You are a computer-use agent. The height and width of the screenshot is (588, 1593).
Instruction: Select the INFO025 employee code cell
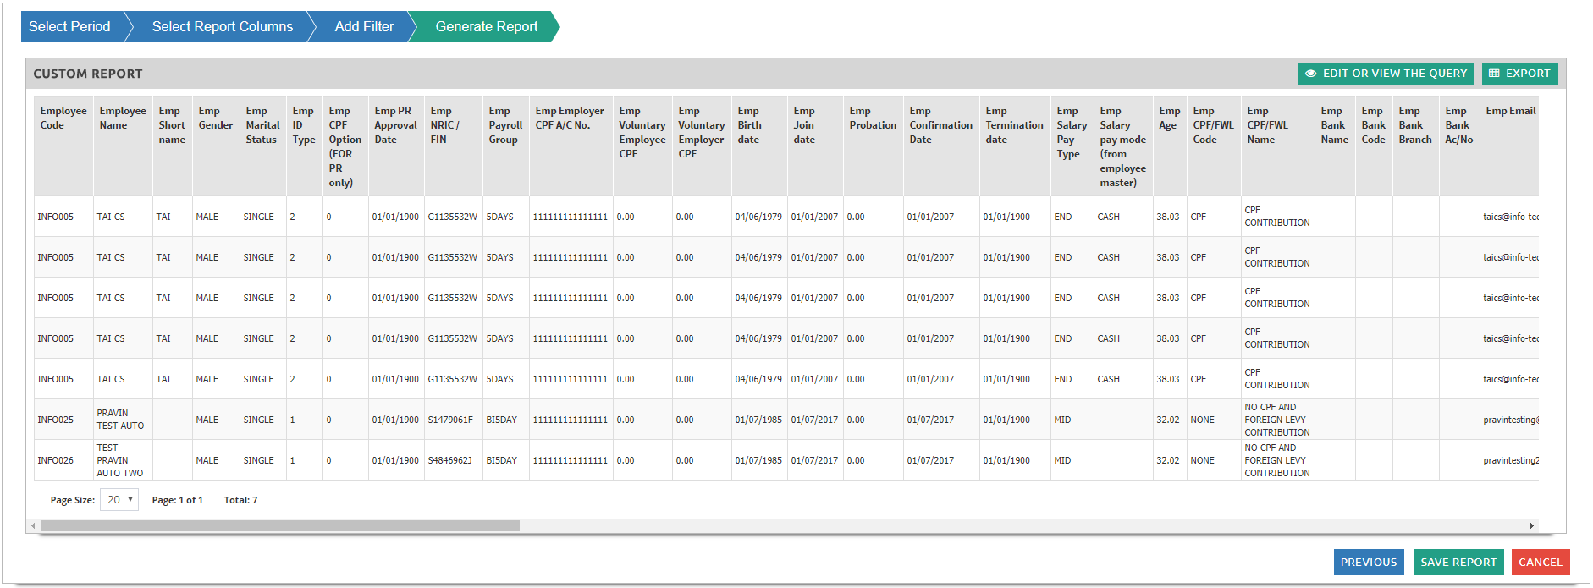[56, 420]
